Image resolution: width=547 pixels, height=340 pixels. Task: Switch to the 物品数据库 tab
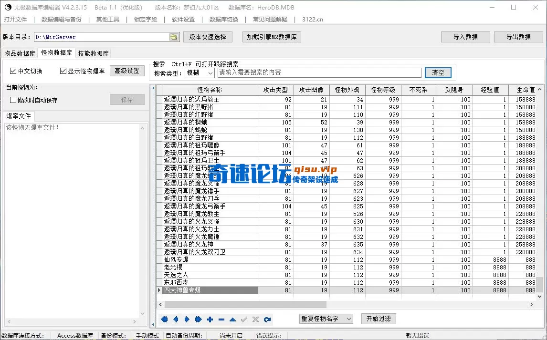coord(20,53)
